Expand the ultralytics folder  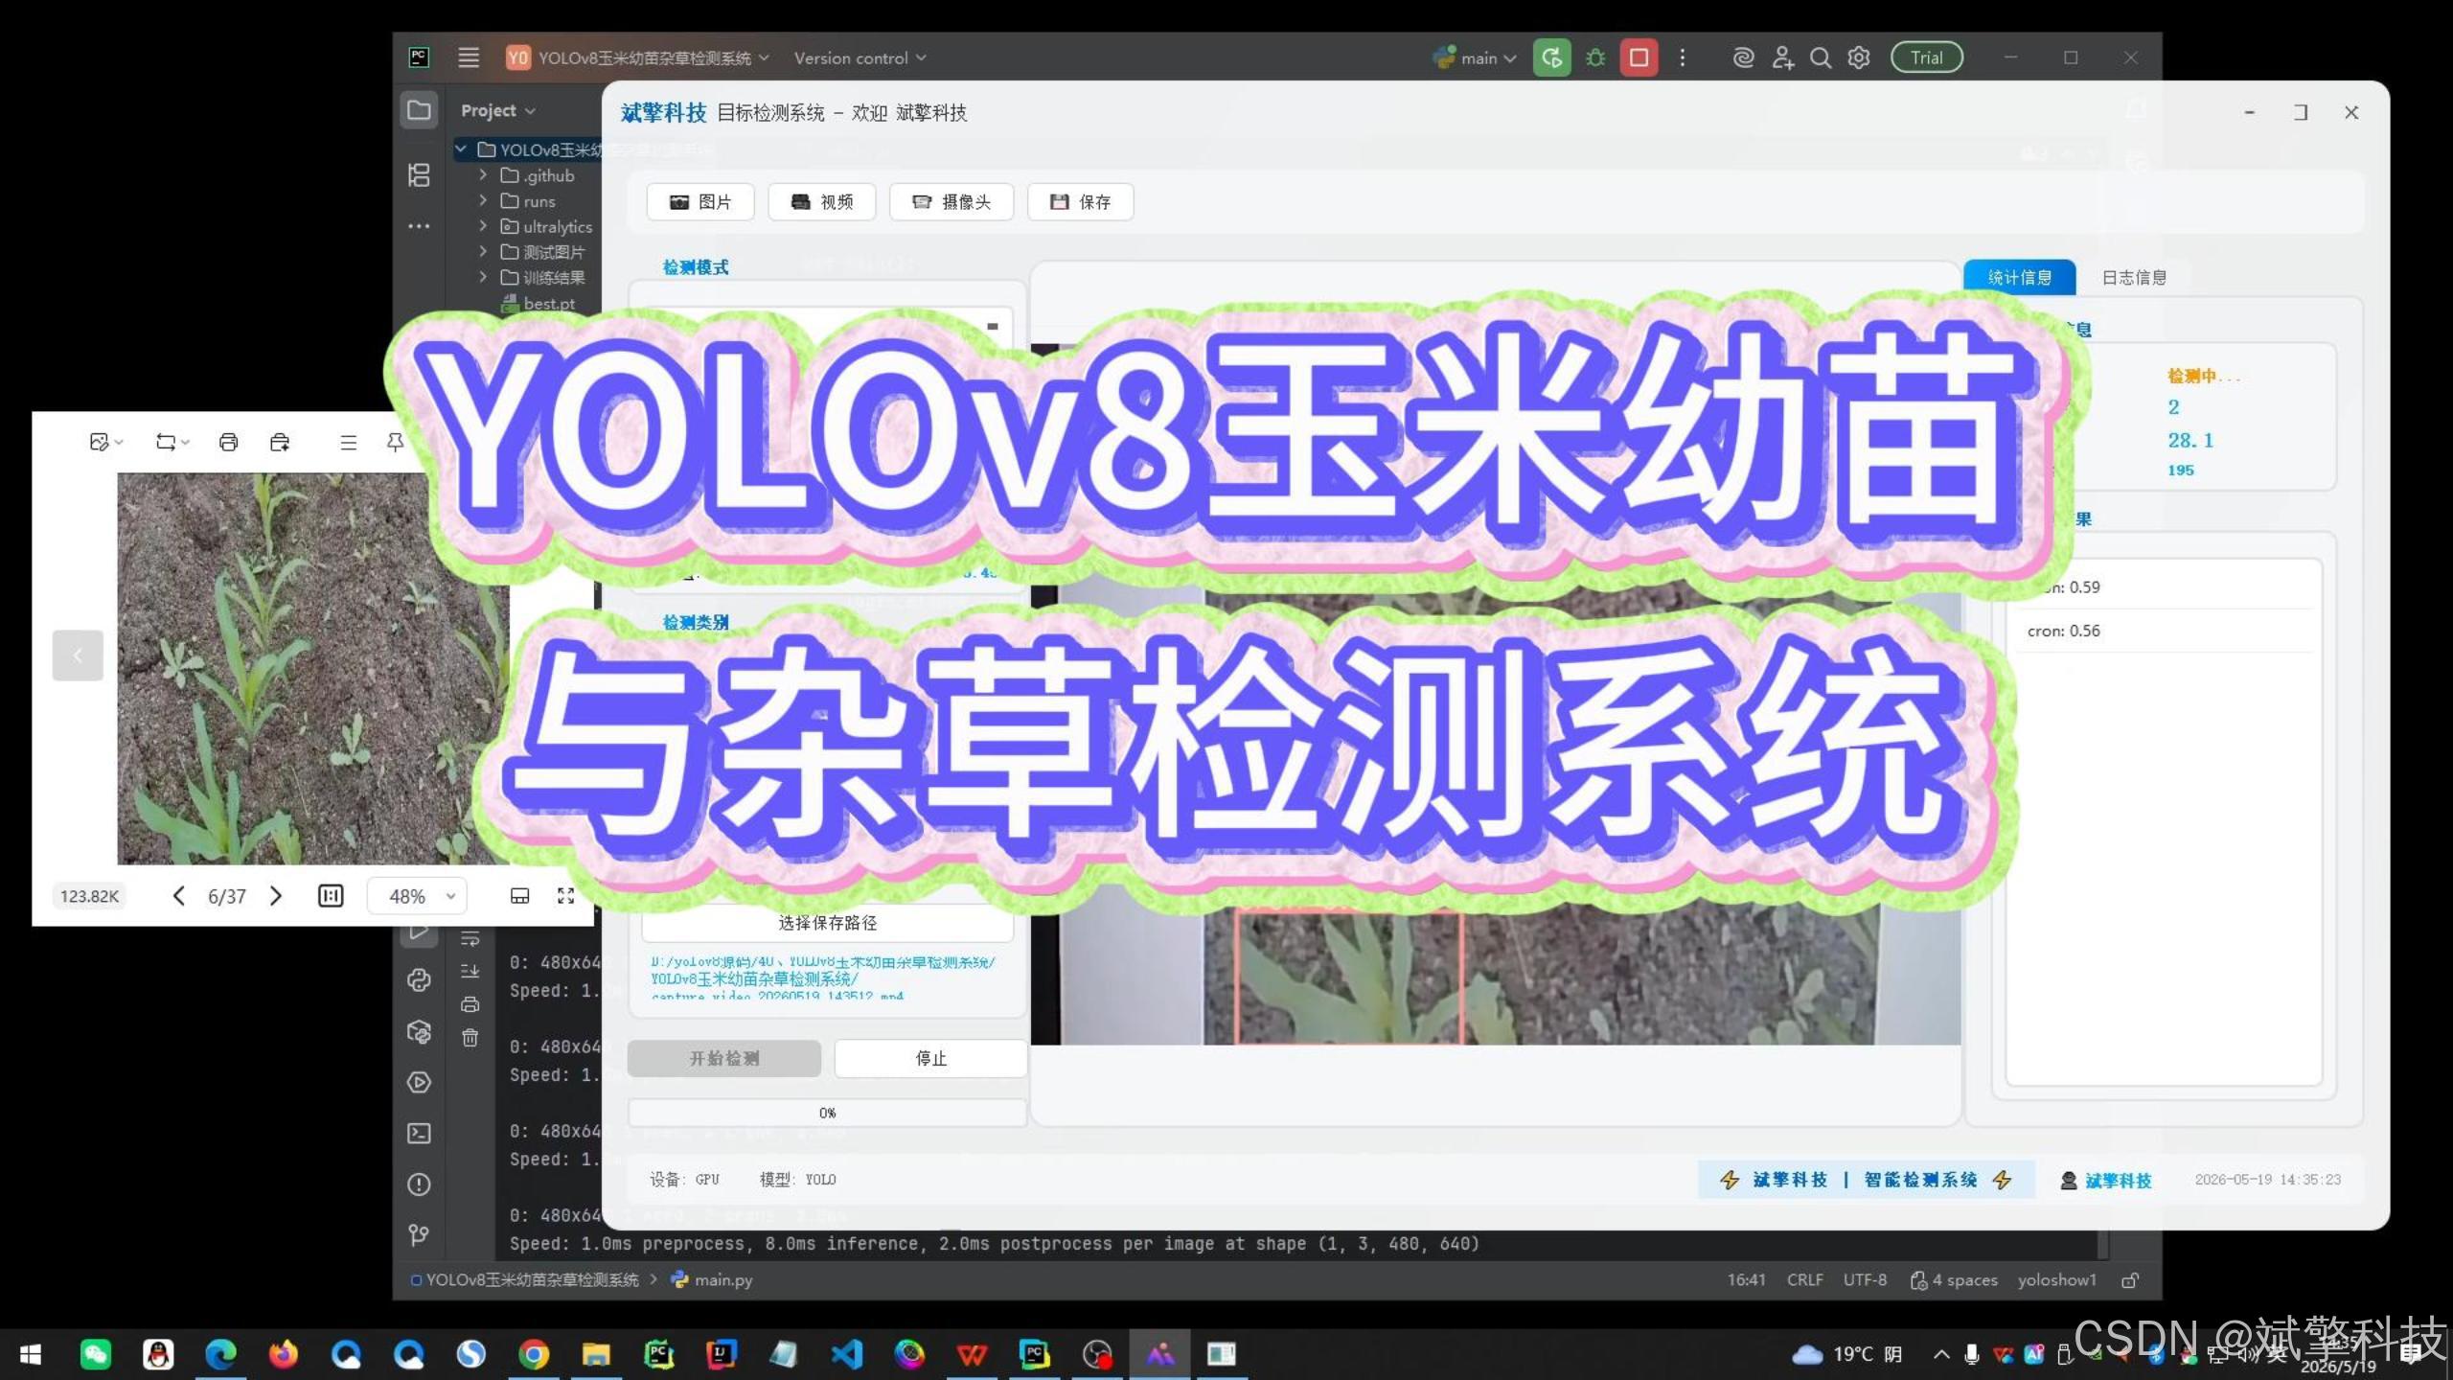pyautogui.click(x=483, y=226)
